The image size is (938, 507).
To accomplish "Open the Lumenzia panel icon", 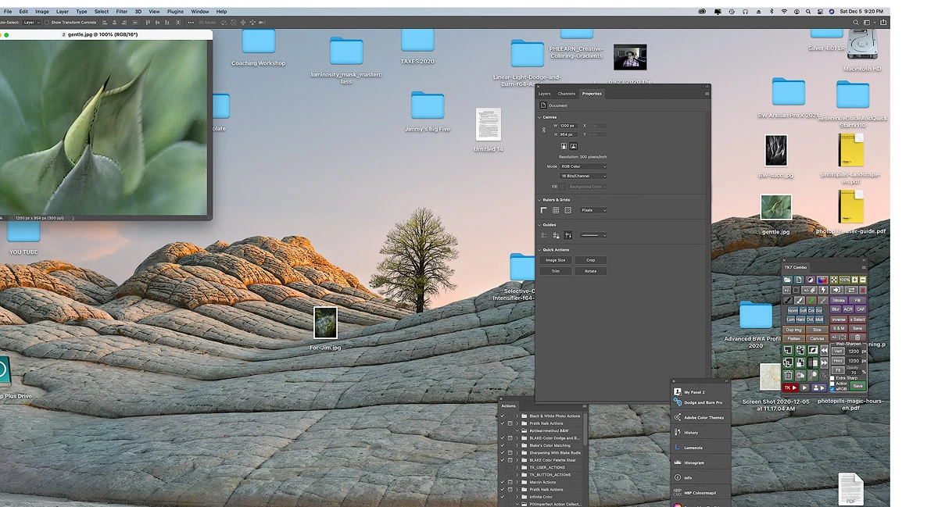I will 678,447.
